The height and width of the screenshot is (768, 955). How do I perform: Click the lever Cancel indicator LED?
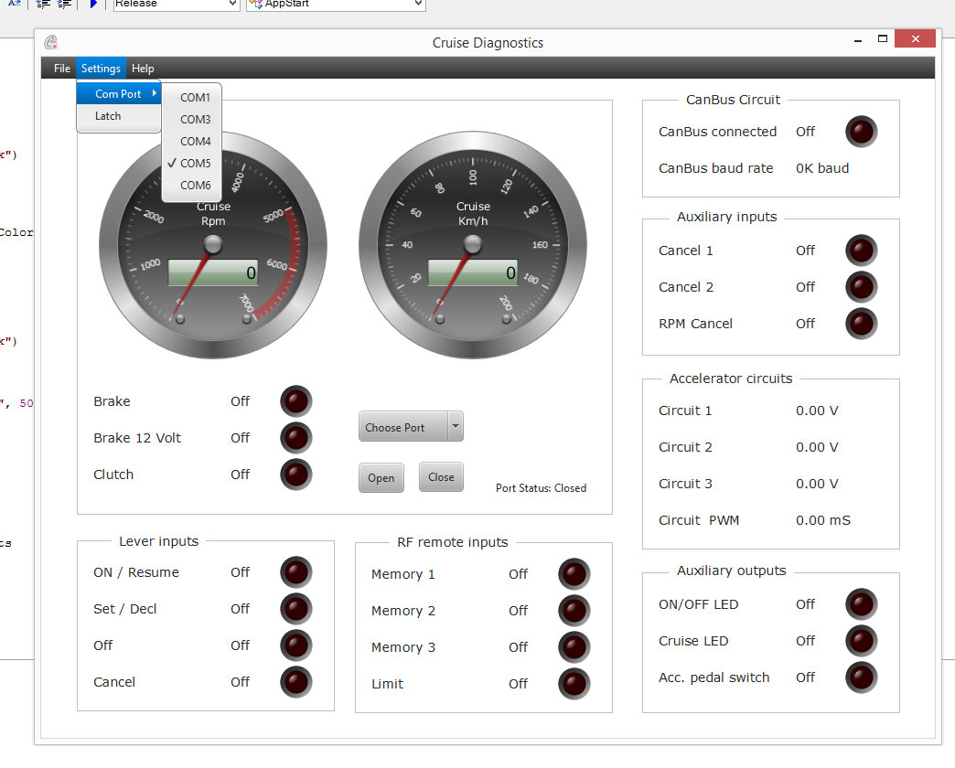tap(296, 681)
